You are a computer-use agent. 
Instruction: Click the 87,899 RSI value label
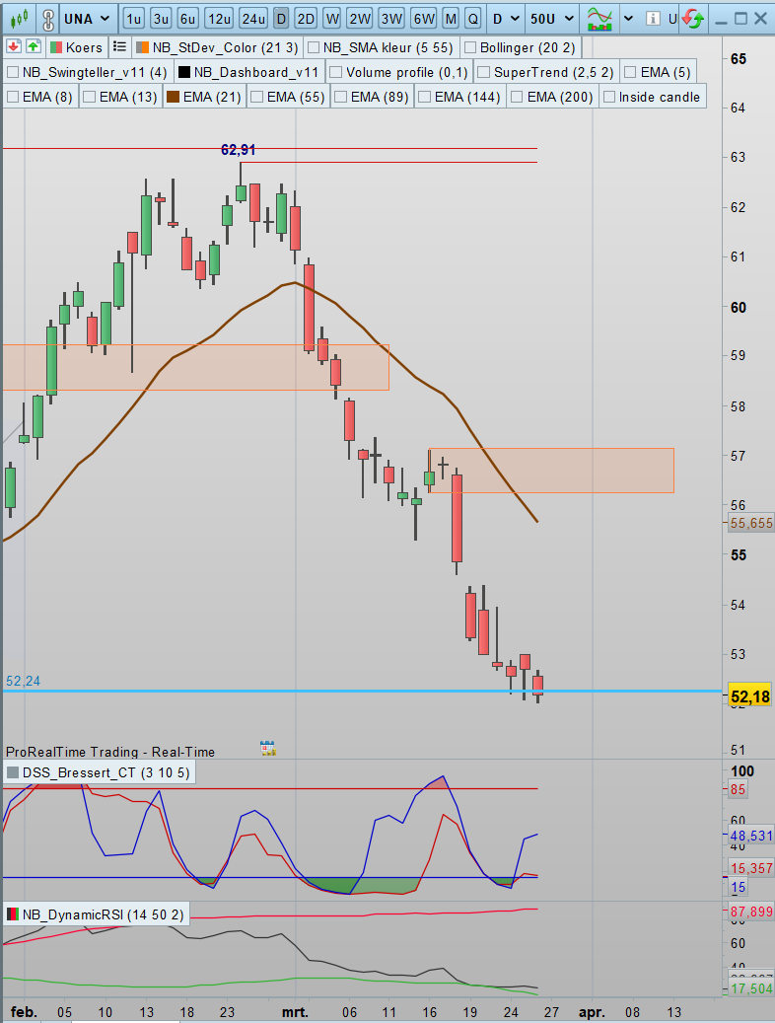(751, 912)
